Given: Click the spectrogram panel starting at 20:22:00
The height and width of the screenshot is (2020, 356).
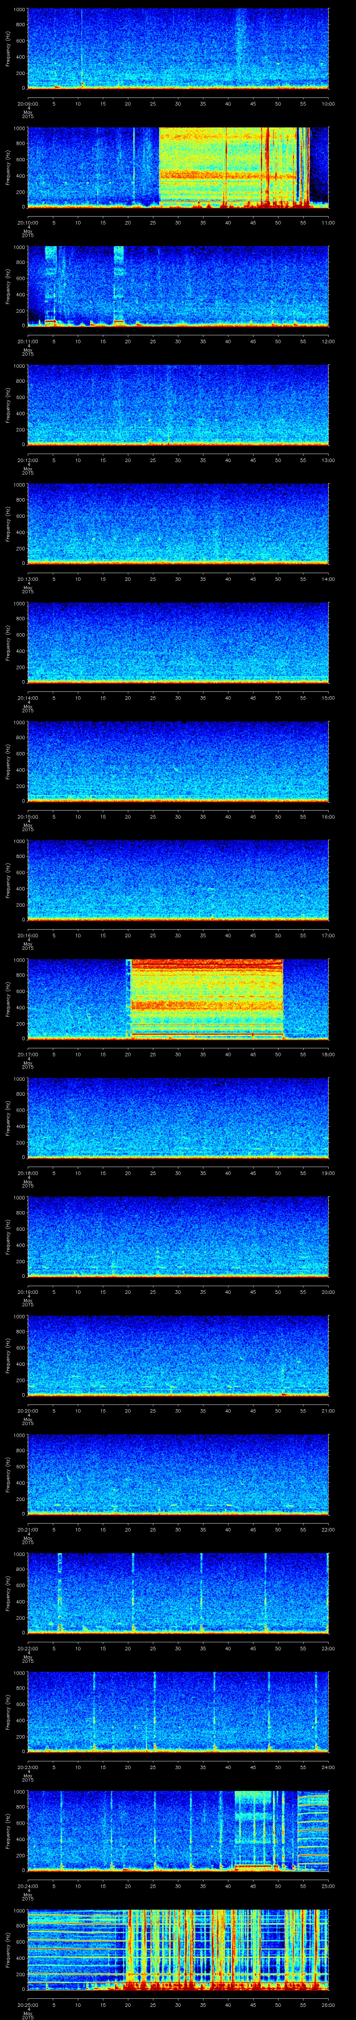Looking at the screenshot, I should click(178, 1594).
